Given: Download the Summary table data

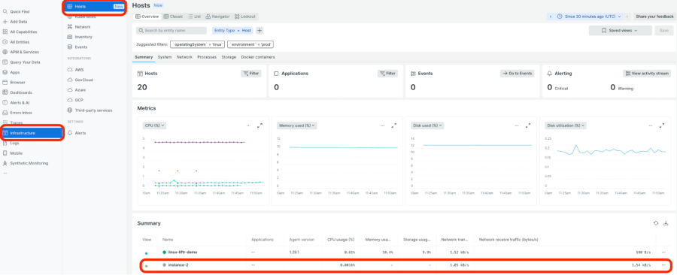Looking at the screenshot, I should pyautogui.click(x=666, y=223).
